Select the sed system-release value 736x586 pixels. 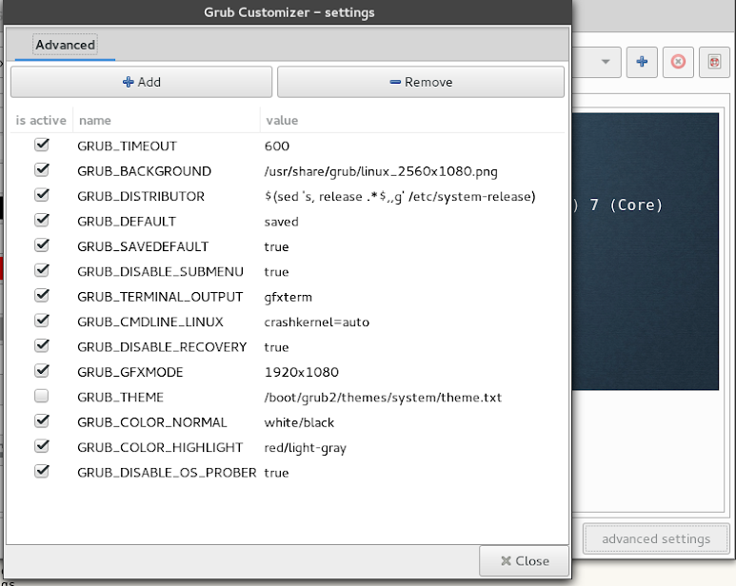coord(400,196)
